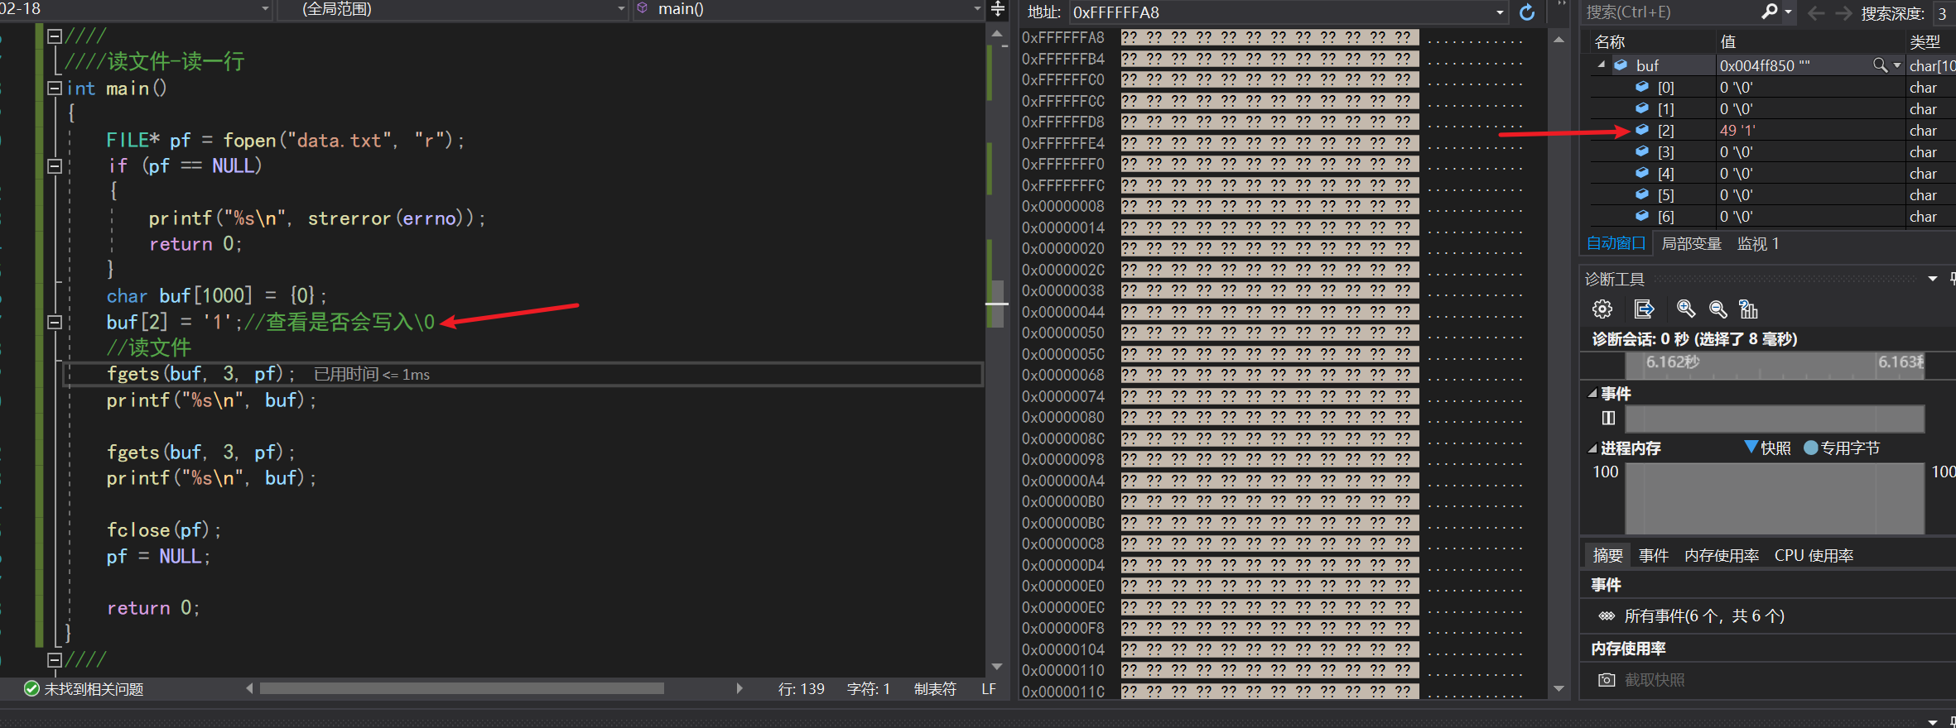Open the CPU 使用率 tab
The image size is (1956, 728).
[x=1814, y=555]
